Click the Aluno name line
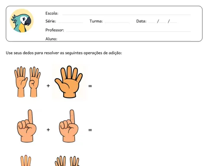 124,40
